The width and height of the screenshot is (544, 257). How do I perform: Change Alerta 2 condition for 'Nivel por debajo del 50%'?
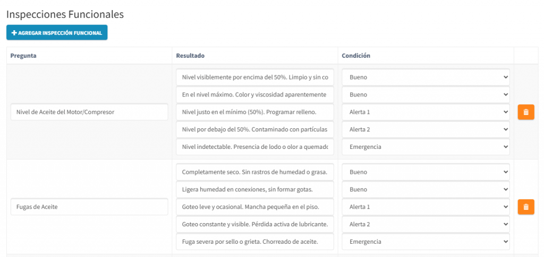pyautogui.click(x=426, y=129)
